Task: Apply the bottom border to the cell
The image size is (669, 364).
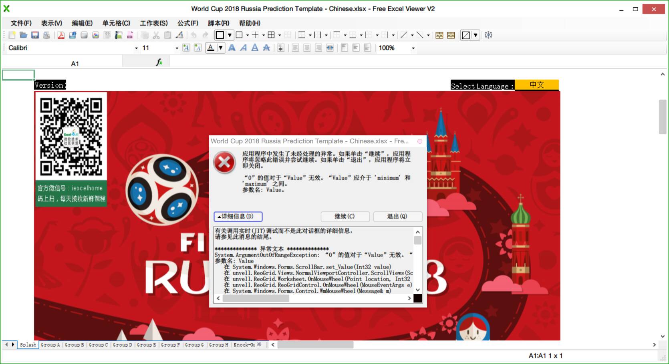Action: [x=353, y=35]
